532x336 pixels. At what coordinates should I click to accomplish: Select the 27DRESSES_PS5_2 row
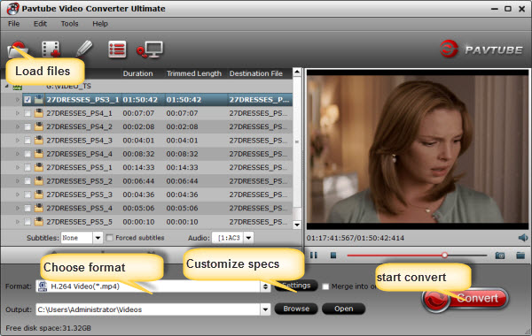tap(146, 181)
